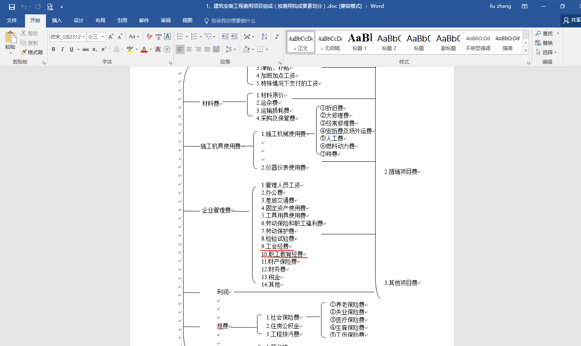
Task: Click the Find (查找) button
Action: point(544,33)
